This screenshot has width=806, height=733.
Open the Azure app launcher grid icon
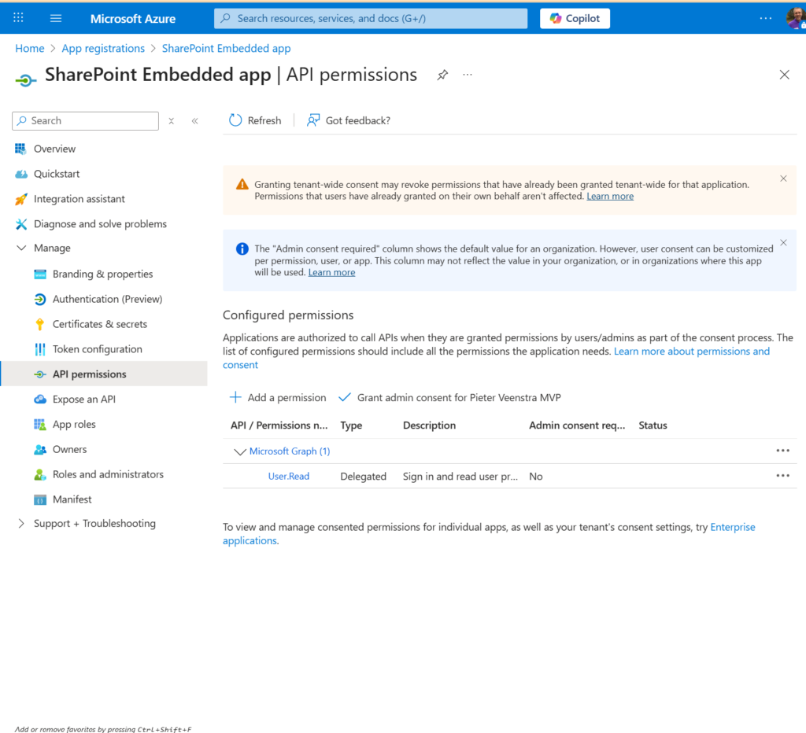(x=19, y=18)
